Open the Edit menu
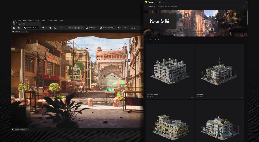Image resolution: width=259 pixels, height=142 pixels. point(24,21)
